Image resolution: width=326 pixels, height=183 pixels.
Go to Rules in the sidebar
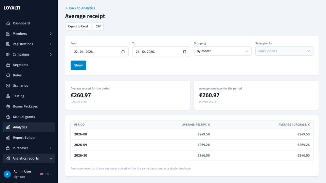[29, 75]
